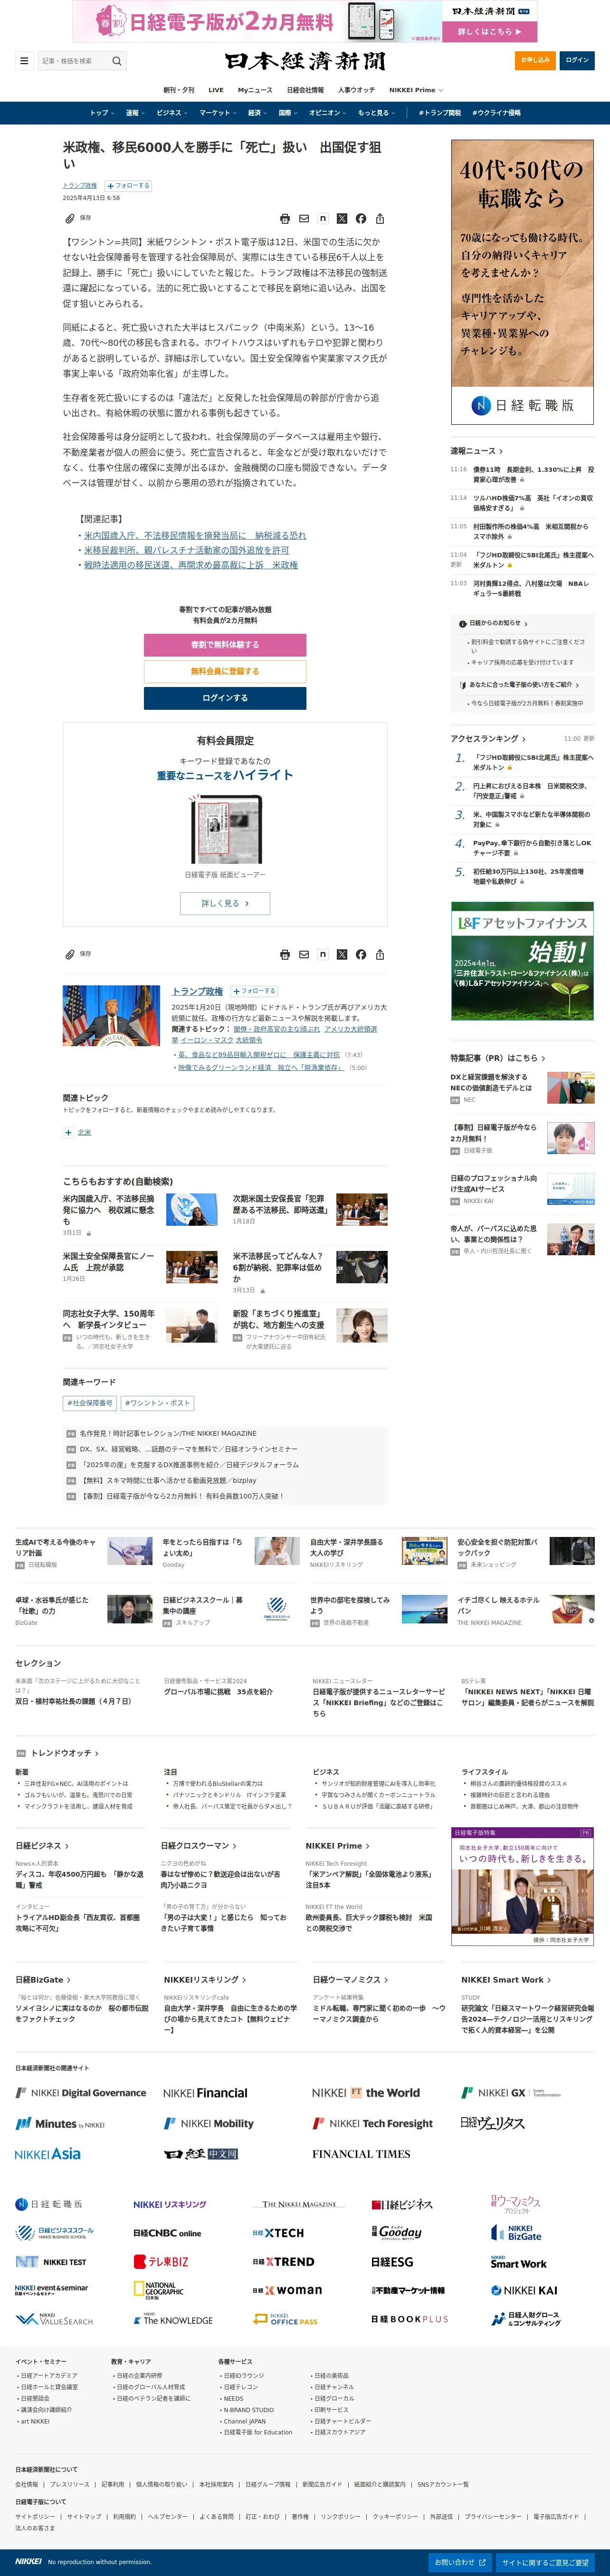
Task: Open the 人事ウオッチ menu item
Action: point(356,90)
